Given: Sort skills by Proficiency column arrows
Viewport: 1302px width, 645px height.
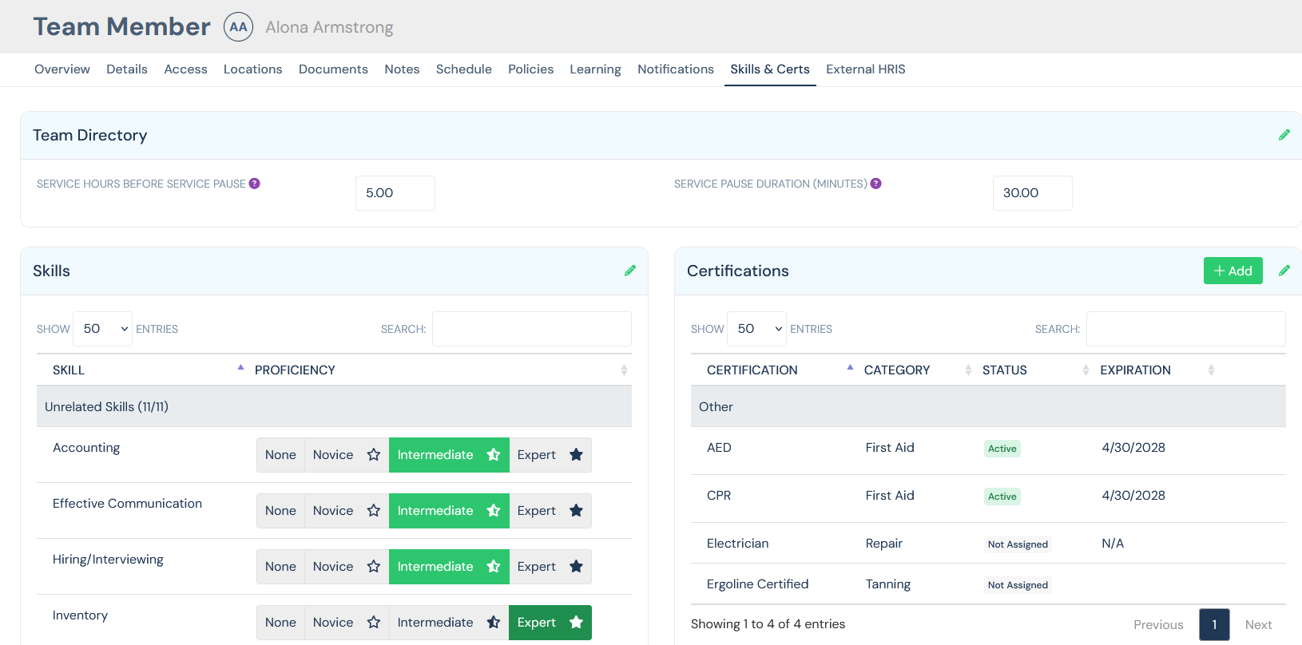Looking at the screenshot, I should pos(624,370).
